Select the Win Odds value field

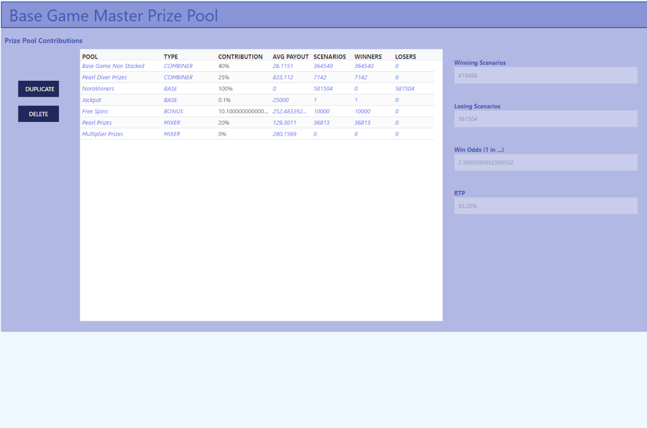coord(546,162)
